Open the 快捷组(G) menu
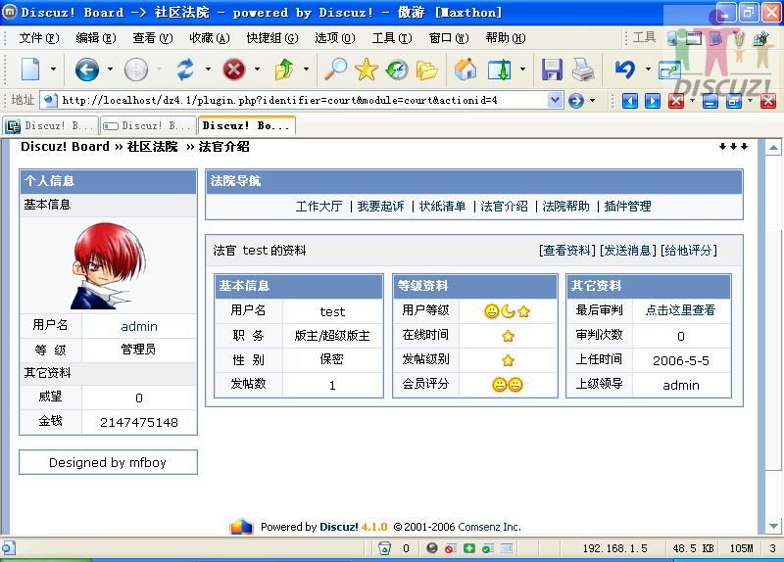 point(272,38)
